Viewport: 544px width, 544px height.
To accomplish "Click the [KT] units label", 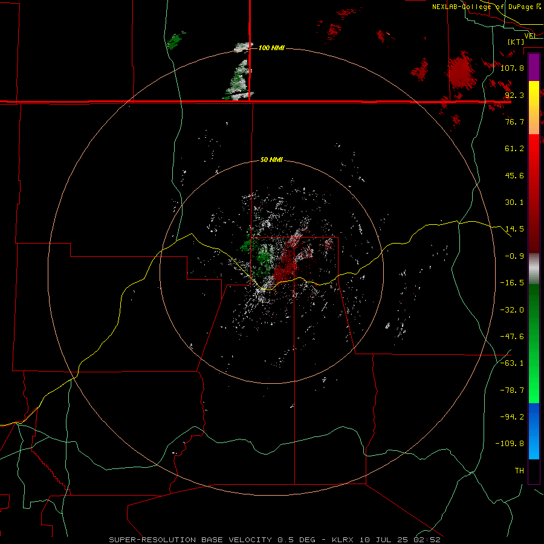I will pyautogui.click(x=516, y=42).
